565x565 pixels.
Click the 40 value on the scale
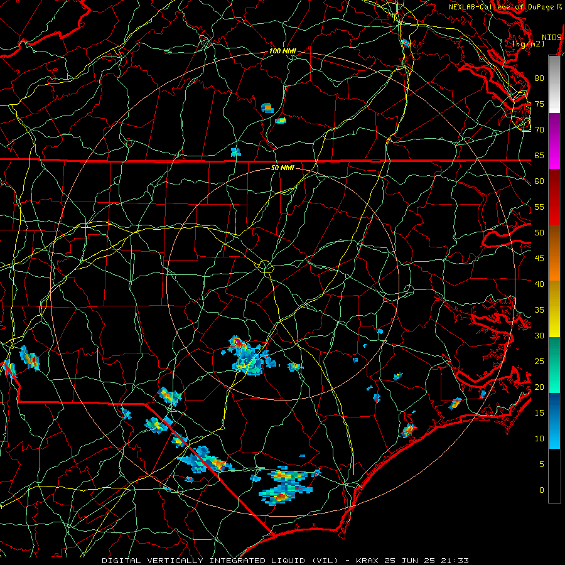(x=539, y=284)
